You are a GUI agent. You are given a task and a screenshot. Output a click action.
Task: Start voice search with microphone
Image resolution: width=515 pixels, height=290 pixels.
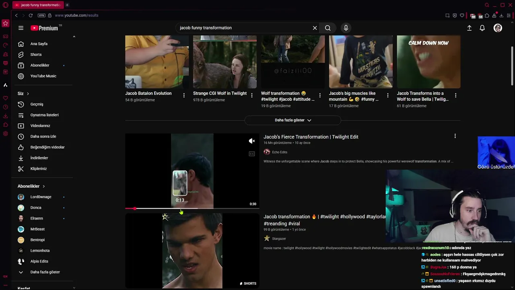point(346,28)
